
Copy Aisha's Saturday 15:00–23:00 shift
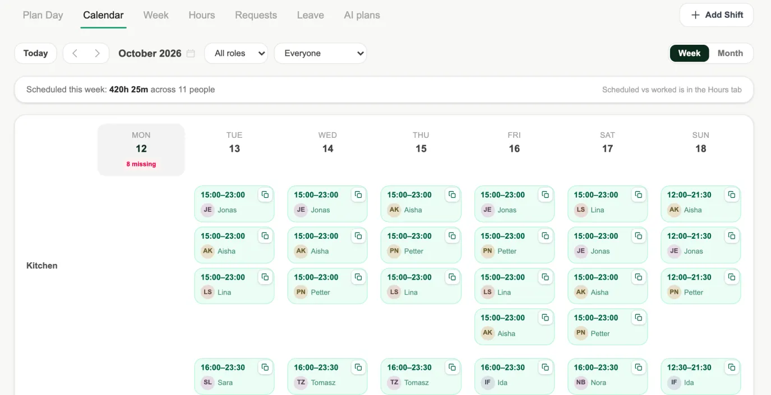click(x=638, y=277)
